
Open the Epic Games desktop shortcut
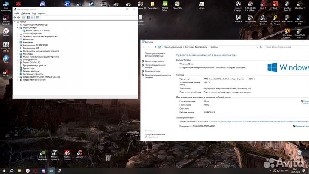[x=104, y=4]
